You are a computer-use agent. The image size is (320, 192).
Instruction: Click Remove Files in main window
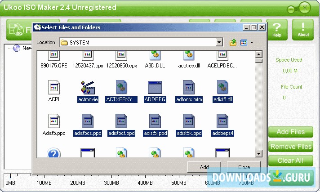[291, 147]
